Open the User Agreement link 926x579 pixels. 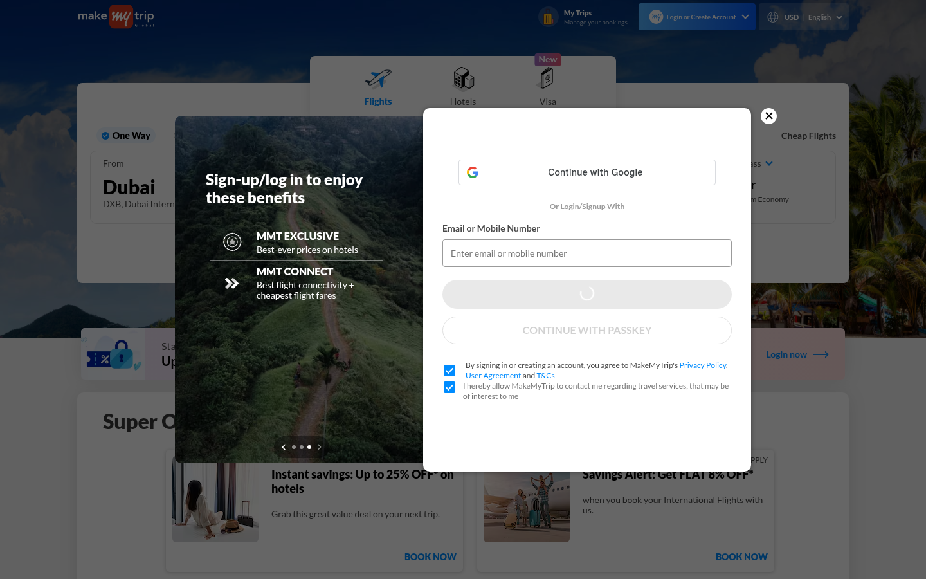493,376
